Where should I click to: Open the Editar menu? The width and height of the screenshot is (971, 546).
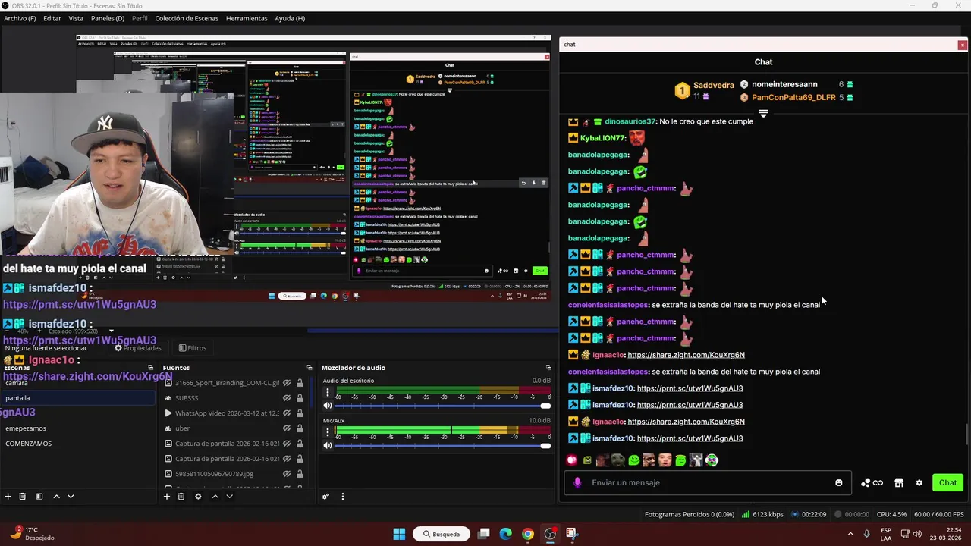pyautogui.click(x=52, y=18)
